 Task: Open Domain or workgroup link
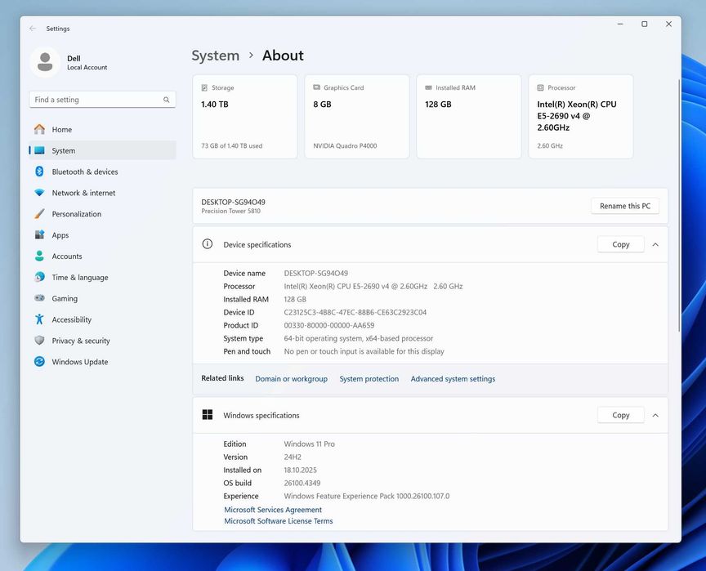coord(292,379)
